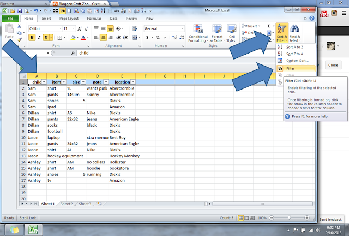Click the Decrease Decimal icon

pos(182,37)
